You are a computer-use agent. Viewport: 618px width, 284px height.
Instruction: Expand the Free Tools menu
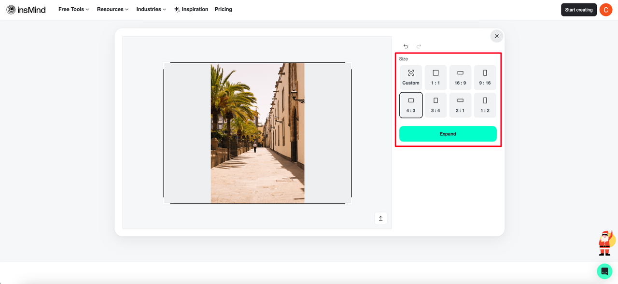pos(73,9)
